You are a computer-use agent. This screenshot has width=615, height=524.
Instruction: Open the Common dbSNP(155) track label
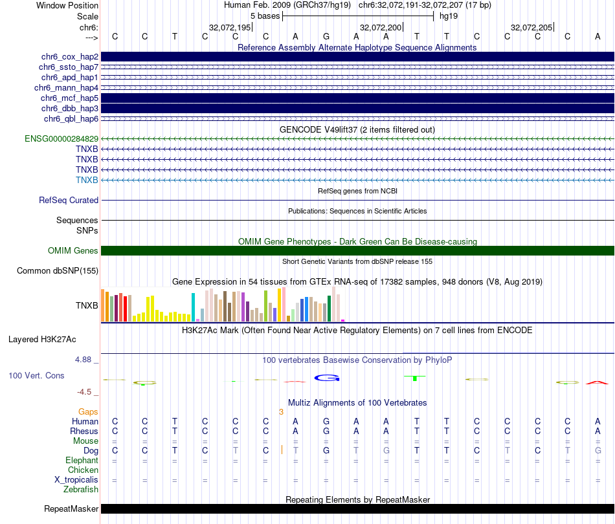click(57, 271)
